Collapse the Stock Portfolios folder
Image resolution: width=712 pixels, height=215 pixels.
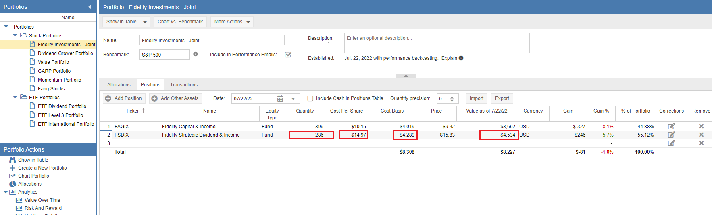pos(15,35)
